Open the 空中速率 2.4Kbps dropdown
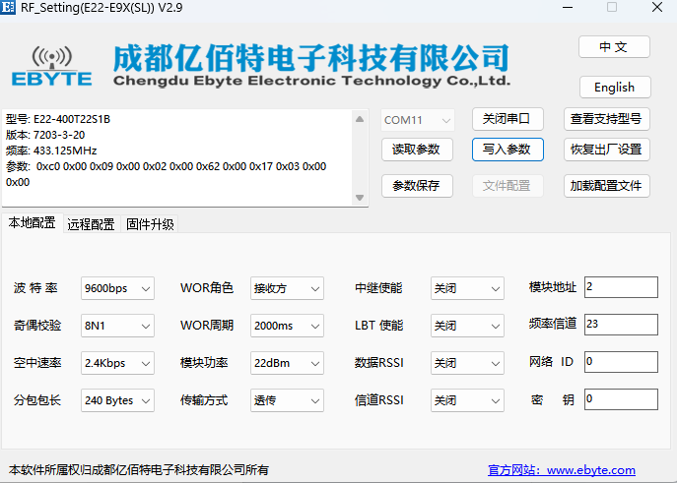This screenshot has height=483, width=677. click(117, 363)
